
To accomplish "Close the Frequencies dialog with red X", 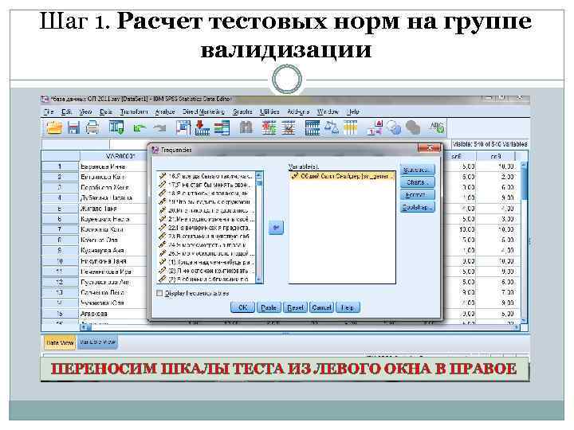I will pyautogui.click(x=429, y=148).
